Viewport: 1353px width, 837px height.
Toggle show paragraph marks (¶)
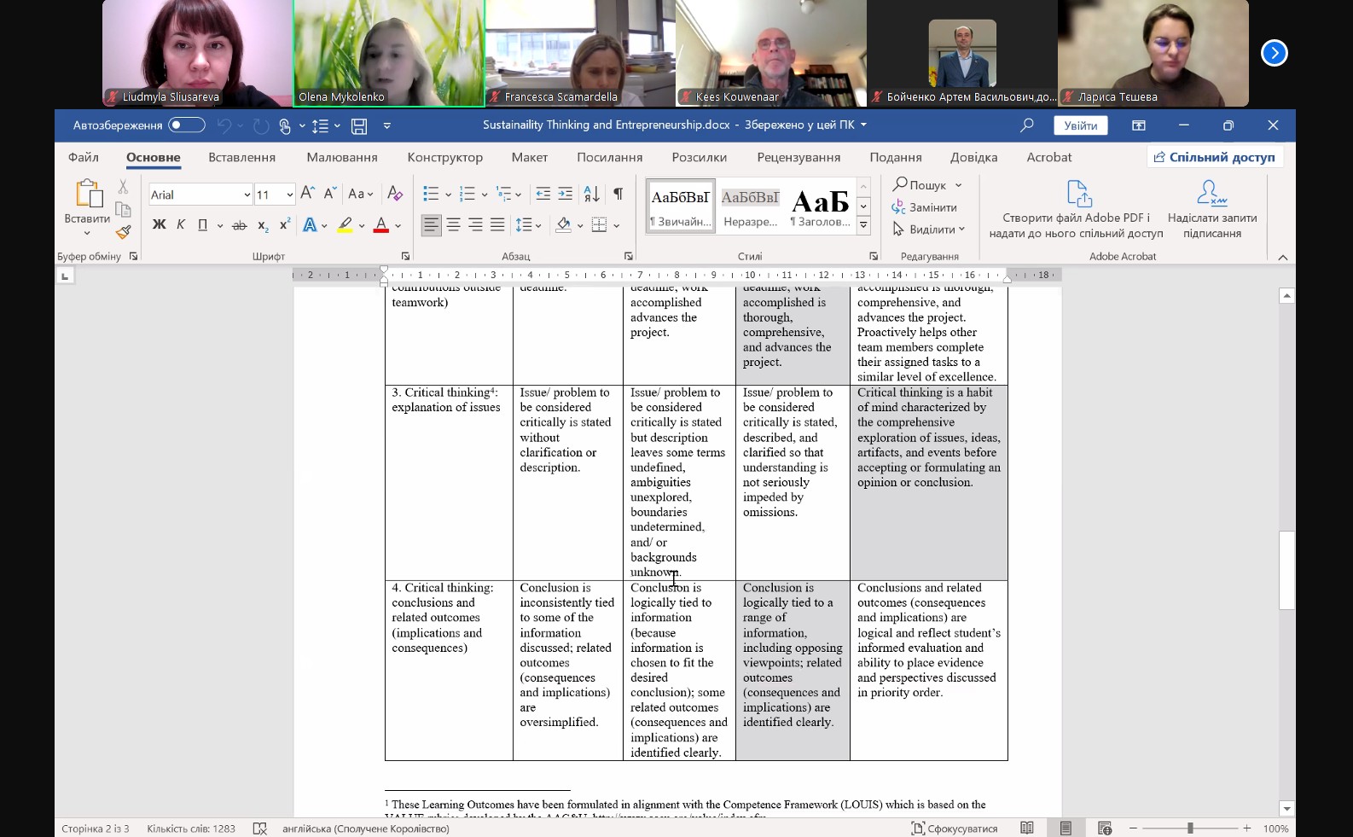(x=618, y=194)
